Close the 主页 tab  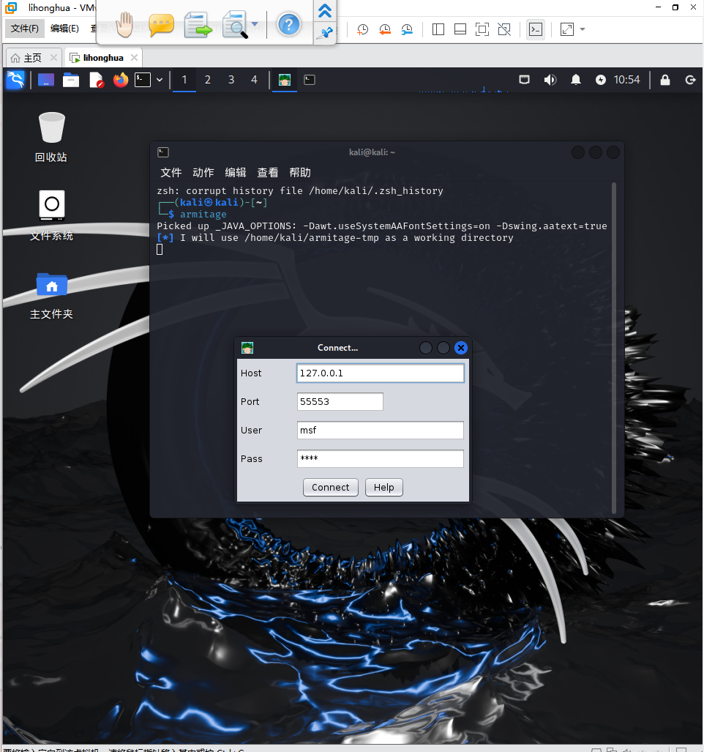(x=53, y=58)
